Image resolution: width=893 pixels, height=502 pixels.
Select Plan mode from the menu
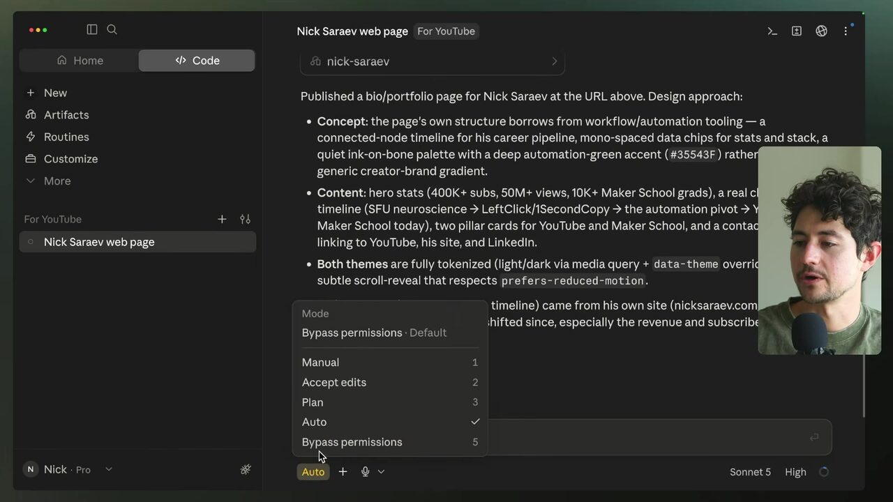(390, 402)
